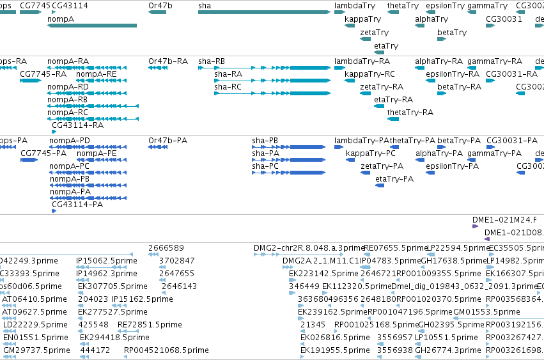Click the epsilonTry-PA protein
Screen dimensions: 544x360
click(430, 173)
